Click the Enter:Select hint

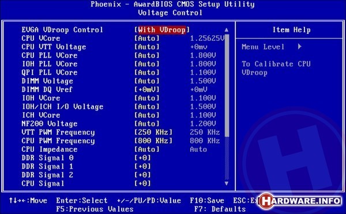[82, 201]
